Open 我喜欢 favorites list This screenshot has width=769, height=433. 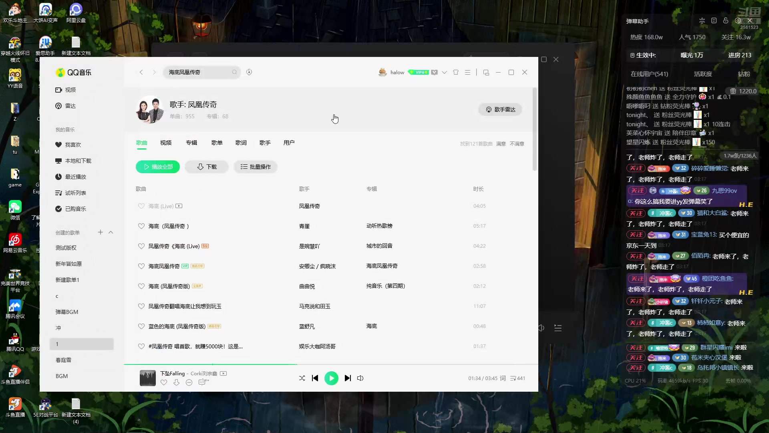click(x=68, y=145)
